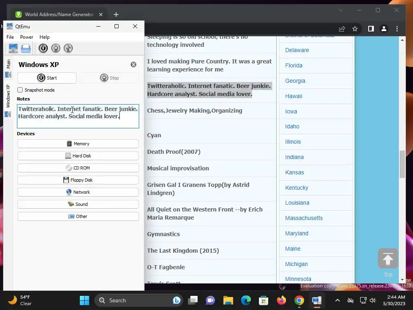The height and width of the screenshot is (310, 413).
Task: Click the second toolbar icon next to the monitor icon
Action: pyautogui.click(x=26, y=48)
